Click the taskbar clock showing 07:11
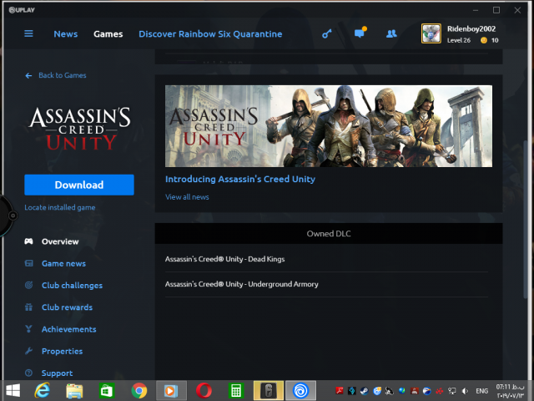 point(510,391)
